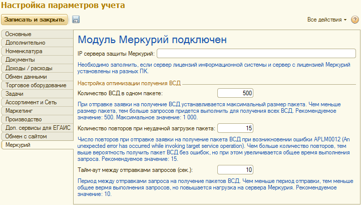Go to the 'Задачи' tab

click(x=37, y=94)
